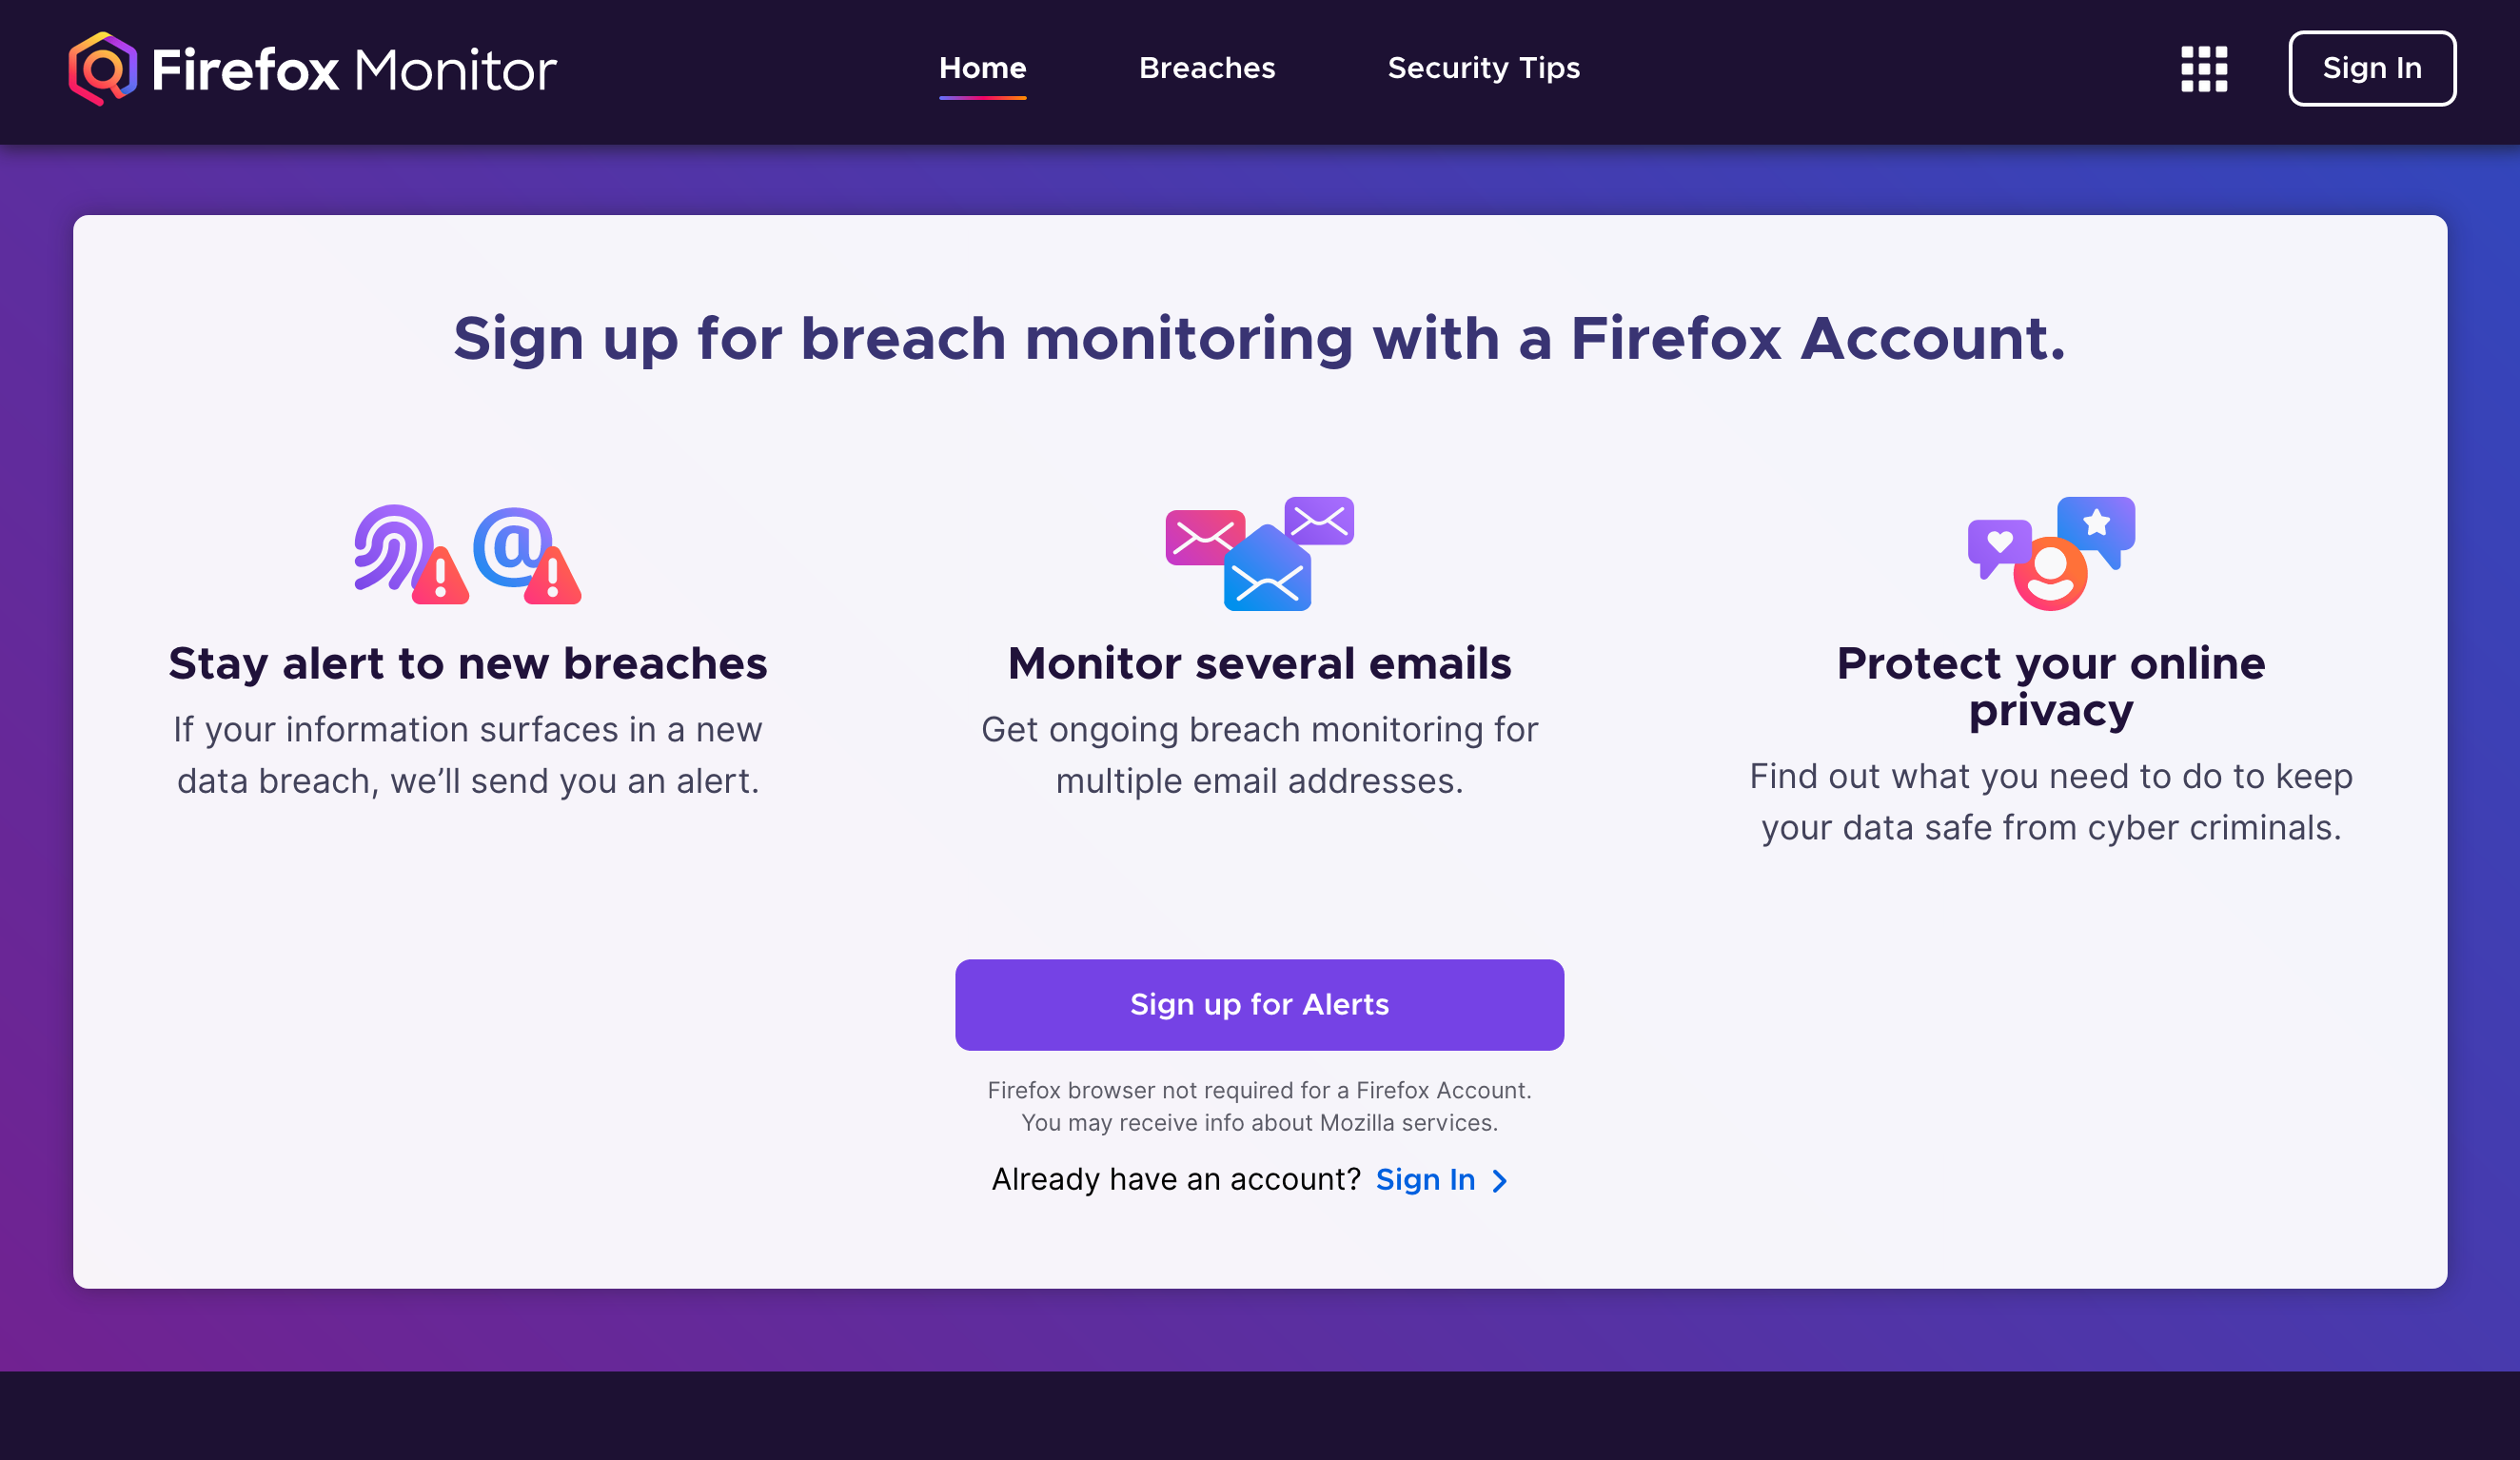Click the Sign In button in header
The width and height of the screenshot is (2520, 1460).
click(x=2372, y=69)
